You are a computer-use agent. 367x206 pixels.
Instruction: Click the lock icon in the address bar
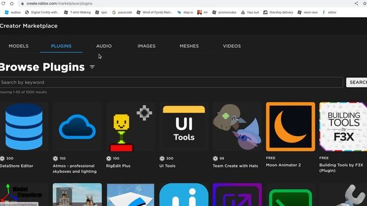coord(22,3)
